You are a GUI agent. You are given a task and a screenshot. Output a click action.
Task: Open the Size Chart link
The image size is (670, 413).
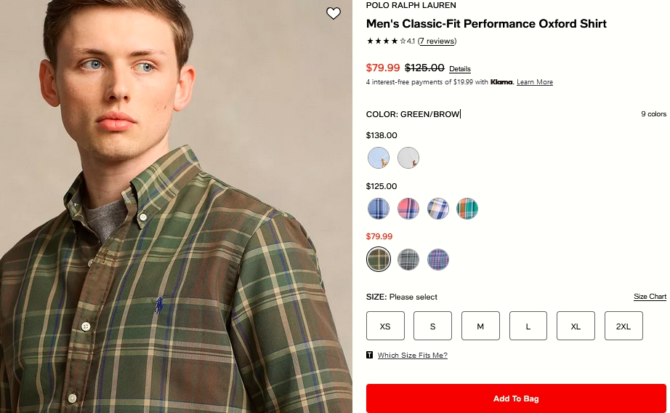point(650,297)
